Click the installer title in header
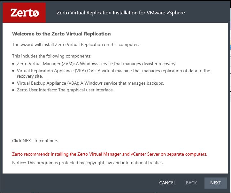 coord(121,13)
